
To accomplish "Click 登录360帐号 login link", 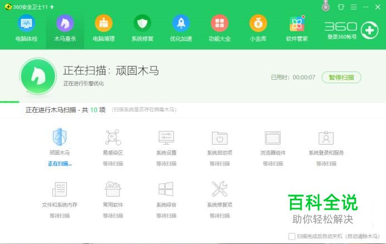I will click(342, 37).
